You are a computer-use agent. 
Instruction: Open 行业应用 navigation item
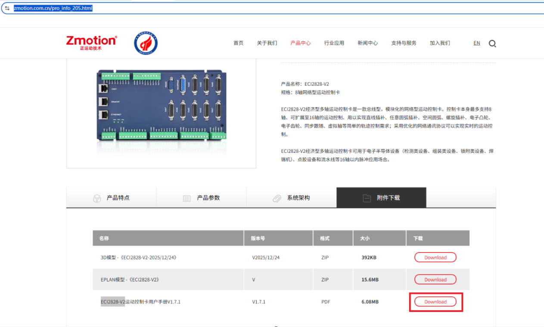coord(334,43)
